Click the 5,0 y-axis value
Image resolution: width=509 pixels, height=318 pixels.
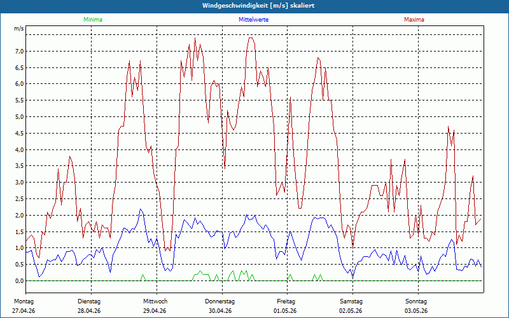point(19,117)
